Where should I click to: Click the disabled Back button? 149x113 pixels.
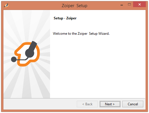coord(87,104)
